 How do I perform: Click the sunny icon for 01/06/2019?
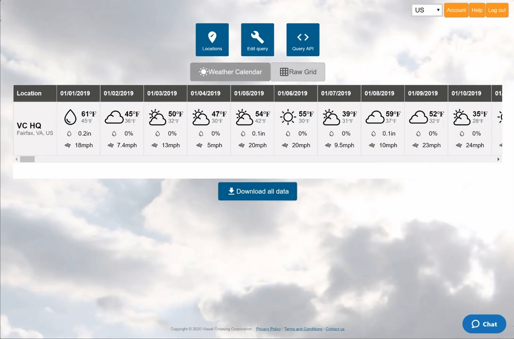(288, 117)
